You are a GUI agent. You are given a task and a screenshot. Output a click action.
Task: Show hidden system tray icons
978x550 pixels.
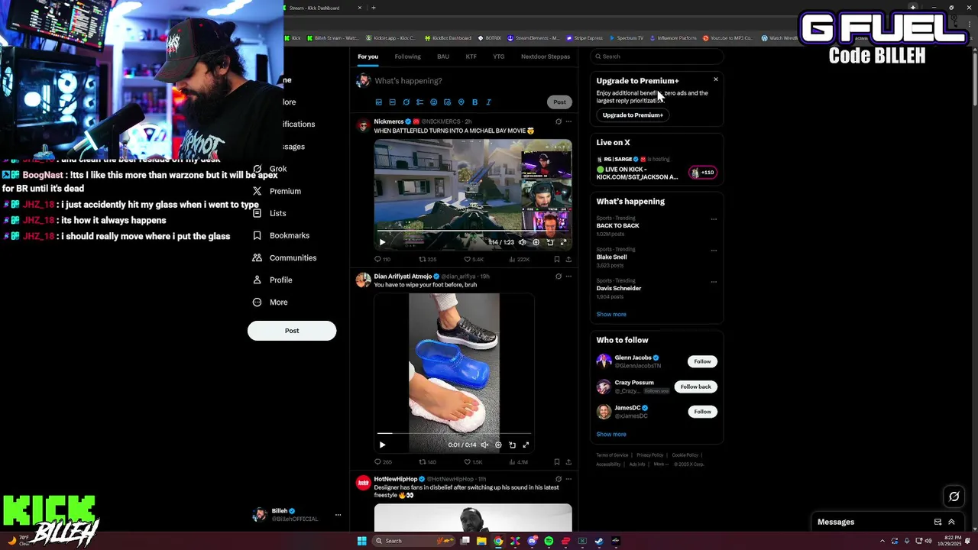tap(882, 541)
